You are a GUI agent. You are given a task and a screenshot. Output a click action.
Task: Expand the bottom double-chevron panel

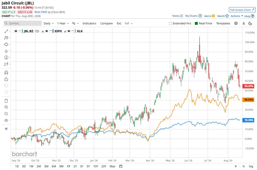(235, 166)
